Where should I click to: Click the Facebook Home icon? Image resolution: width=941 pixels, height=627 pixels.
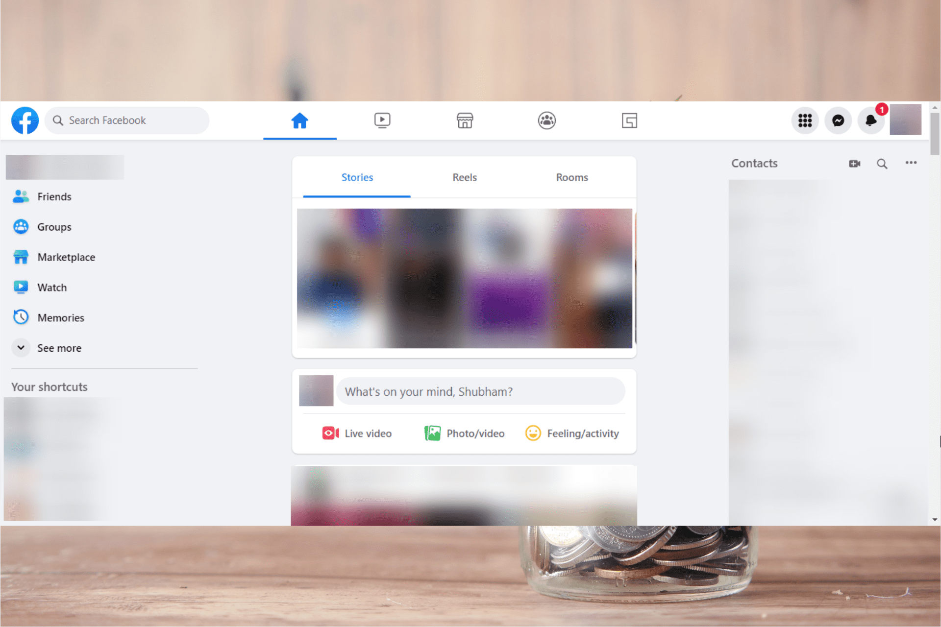299,120
